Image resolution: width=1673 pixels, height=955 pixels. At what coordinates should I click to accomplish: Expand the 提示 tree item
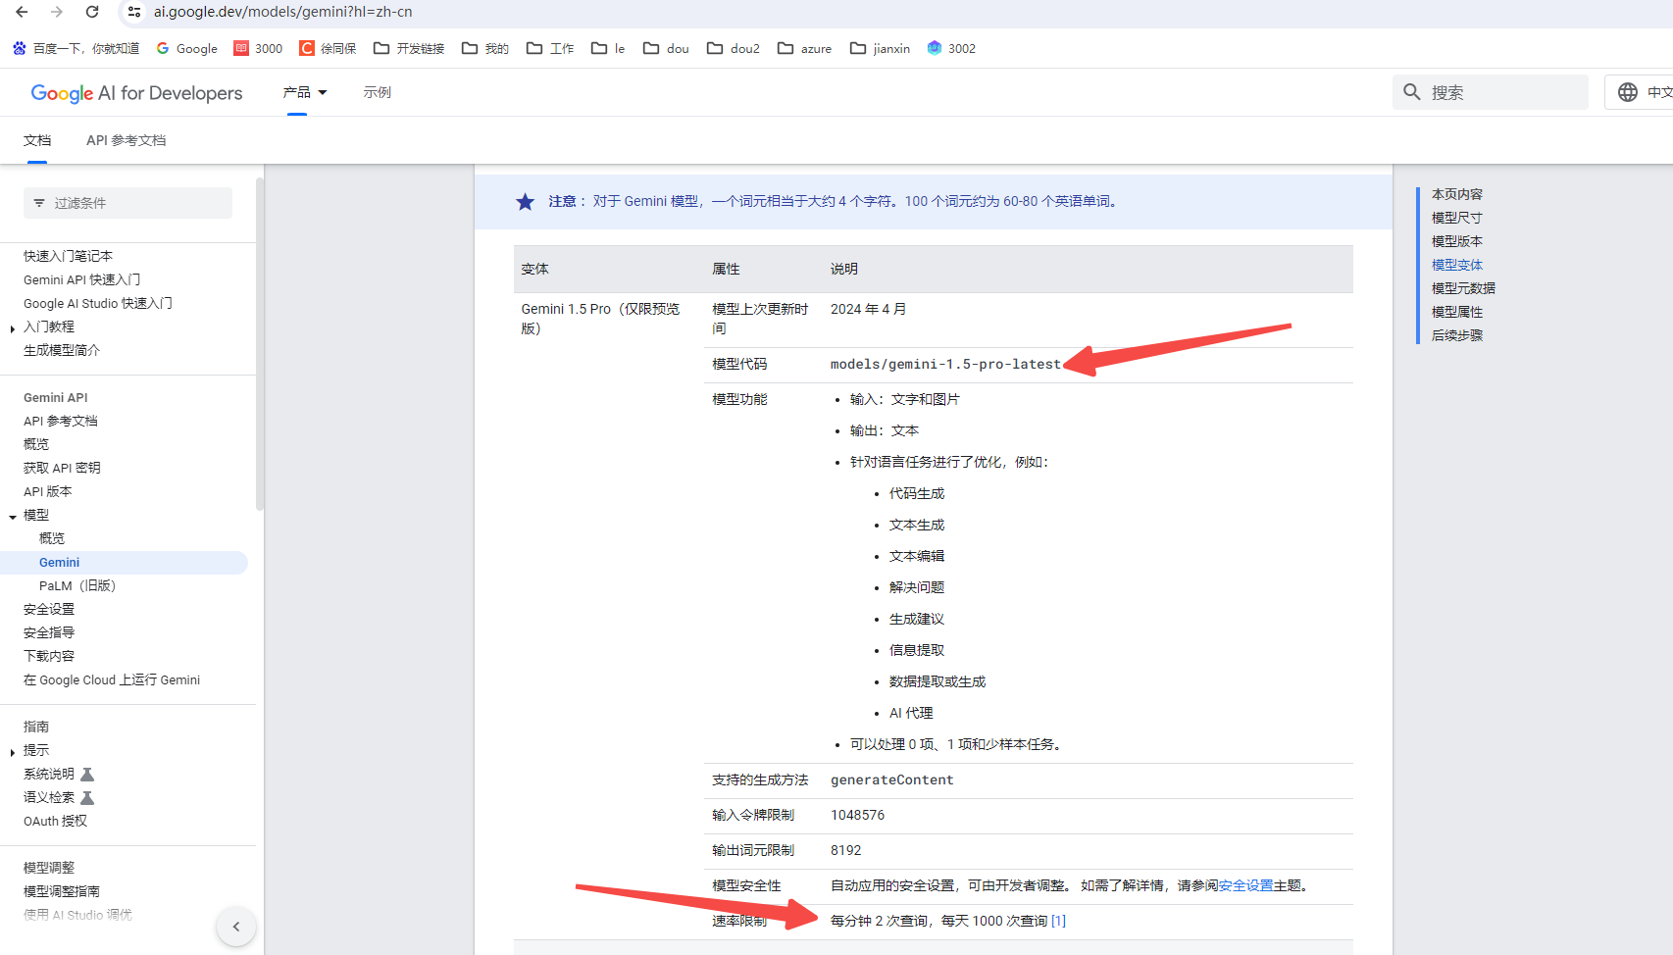point(13,752)
